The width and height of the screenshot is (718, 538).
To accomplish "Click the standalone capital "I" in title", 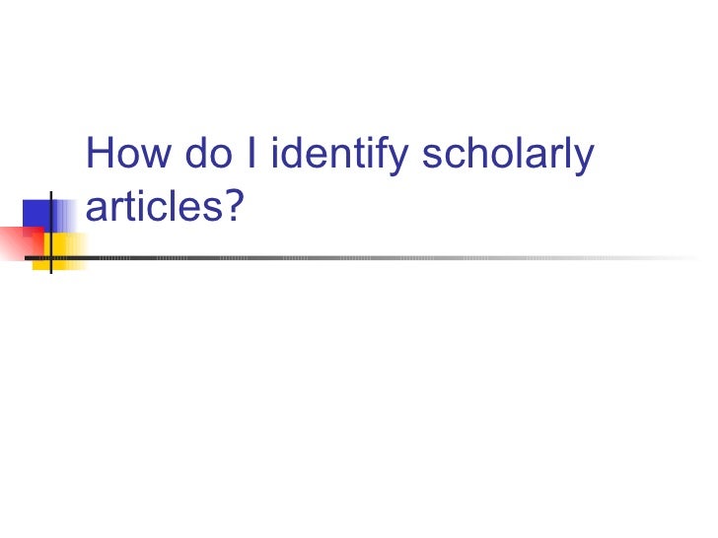I will 251,153.
